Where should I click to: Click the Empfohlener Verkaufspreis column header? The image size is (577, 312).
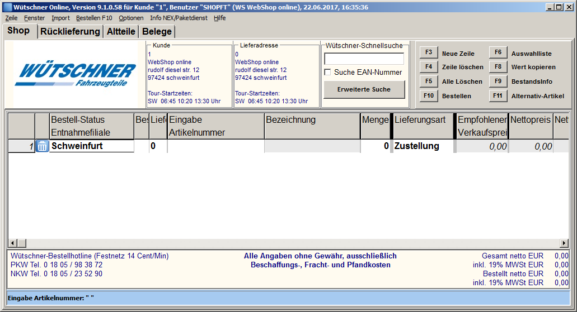tap(482, 126)
